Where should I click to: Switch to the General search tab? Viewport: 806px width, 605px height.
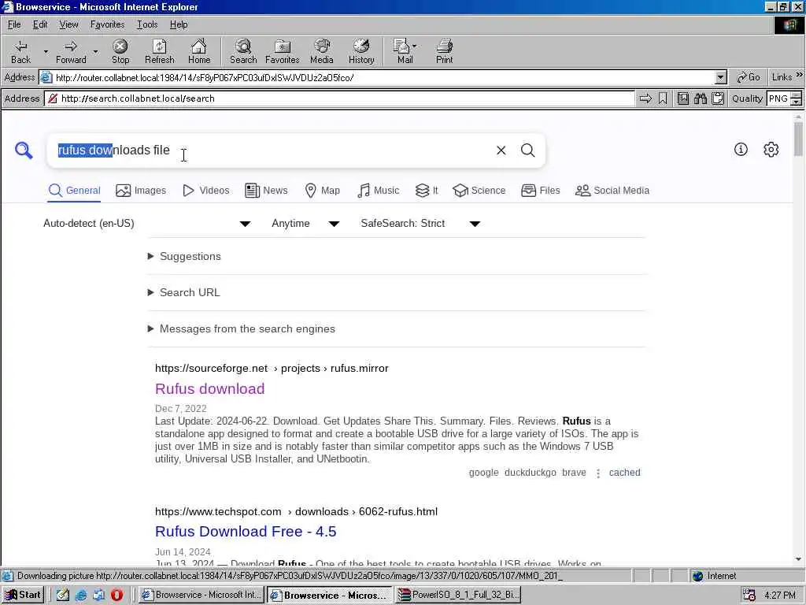[x=74, y=191]
